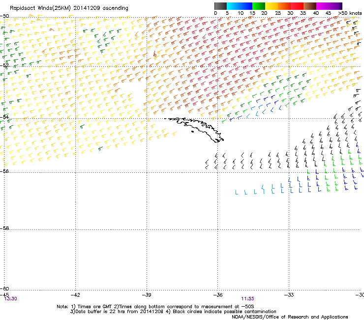Viewport: 364px width, 320px height.
Task: Click the '-54' latitude label
Action: [x=4, y=117]
